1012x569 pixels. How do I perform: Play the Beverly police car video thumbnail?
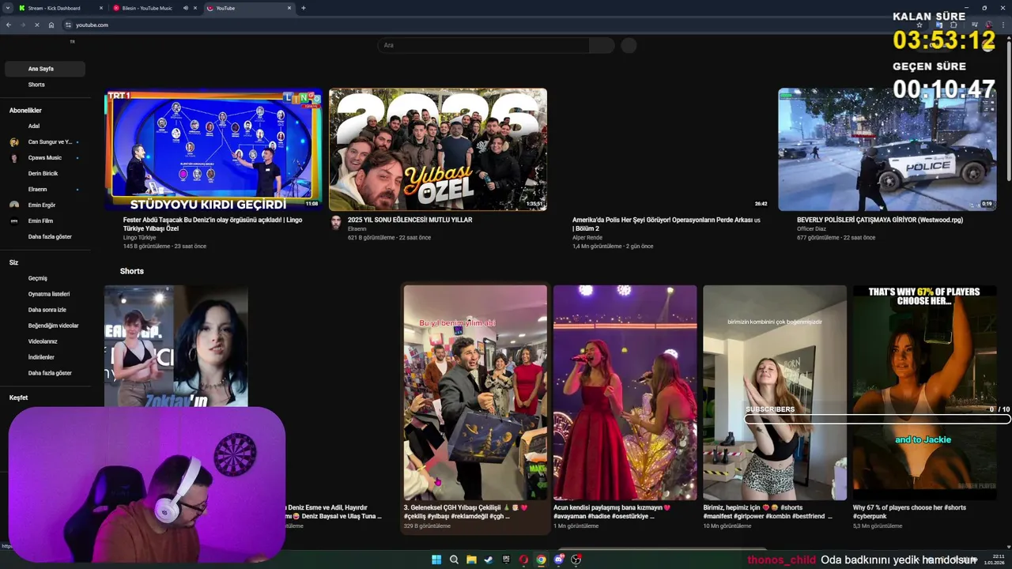coord(887,149)
